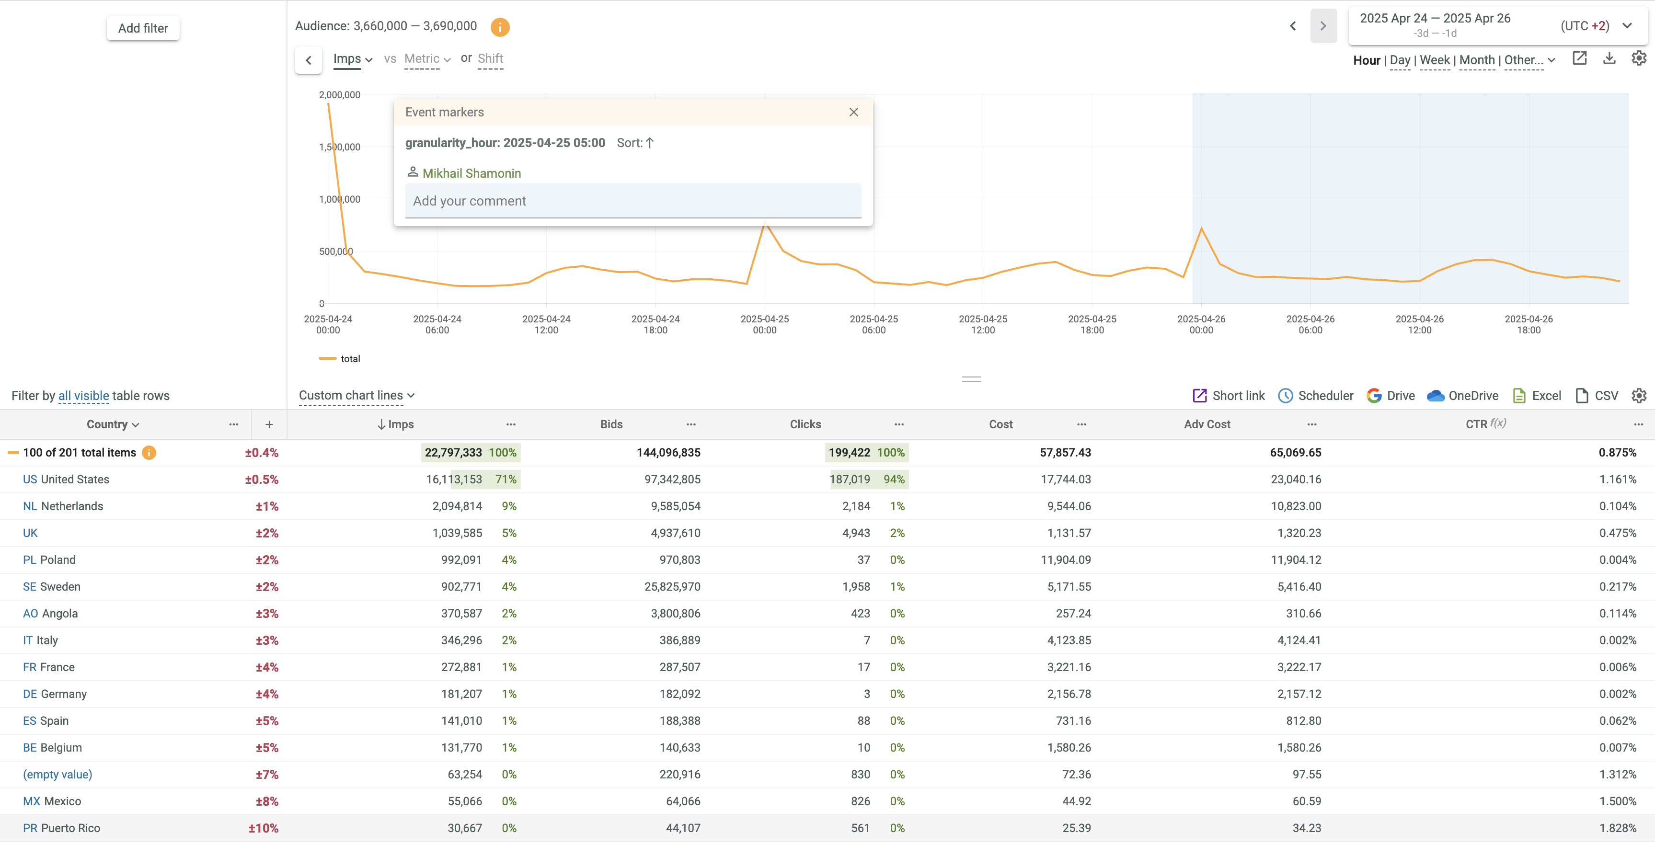
Task: Click the Add filter button
Action: pyautogui.click(x=143, y=28)
